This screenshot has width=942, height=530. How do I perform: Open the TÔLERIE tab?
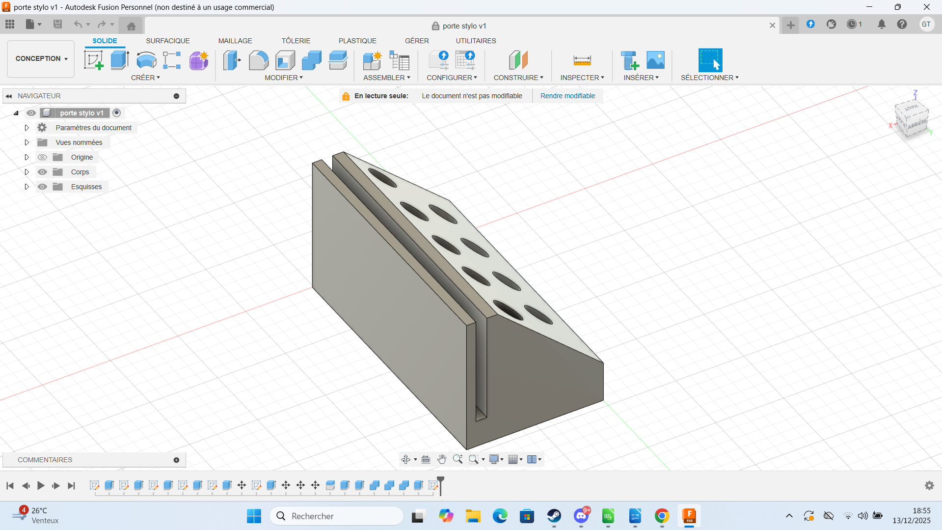point(296,41)
